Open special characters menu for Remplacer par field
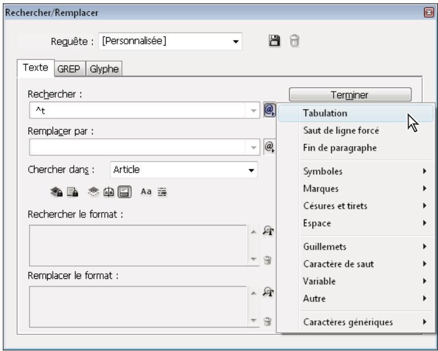This screenshot has height=351, width=438. [x=270, y=147]
